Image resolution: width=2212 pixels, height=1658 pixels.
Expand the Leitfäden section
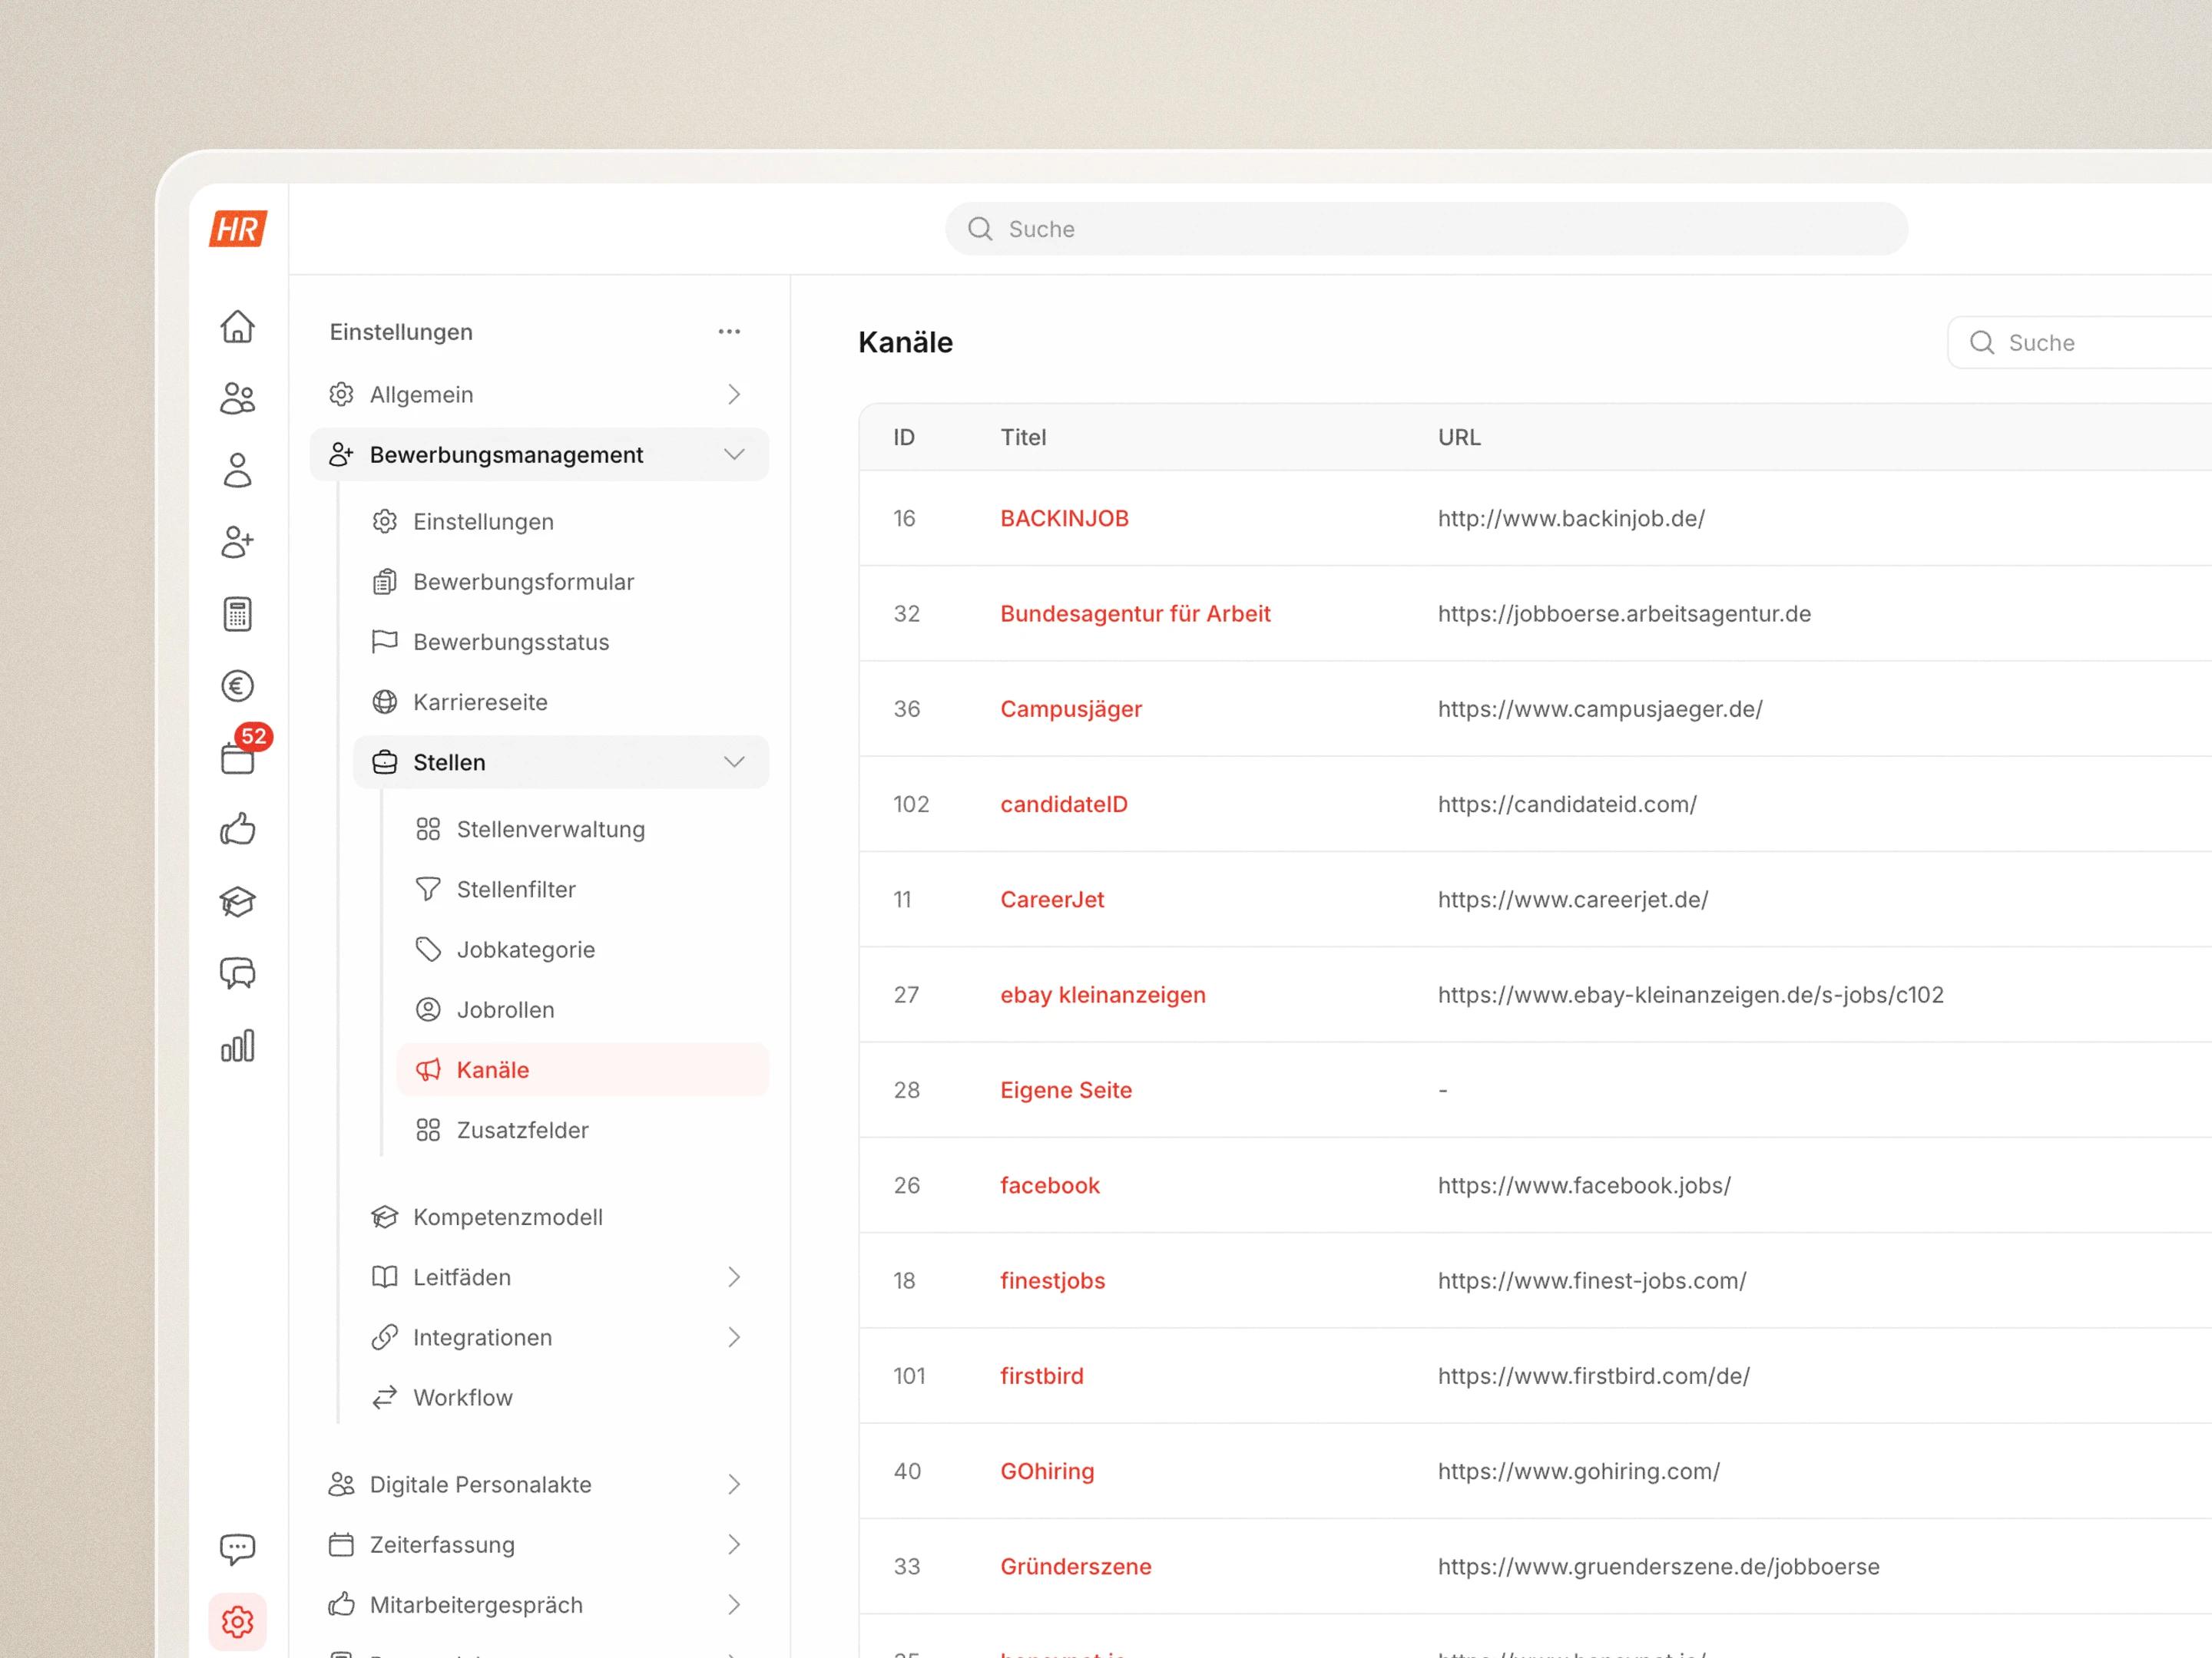point(561,1277)
